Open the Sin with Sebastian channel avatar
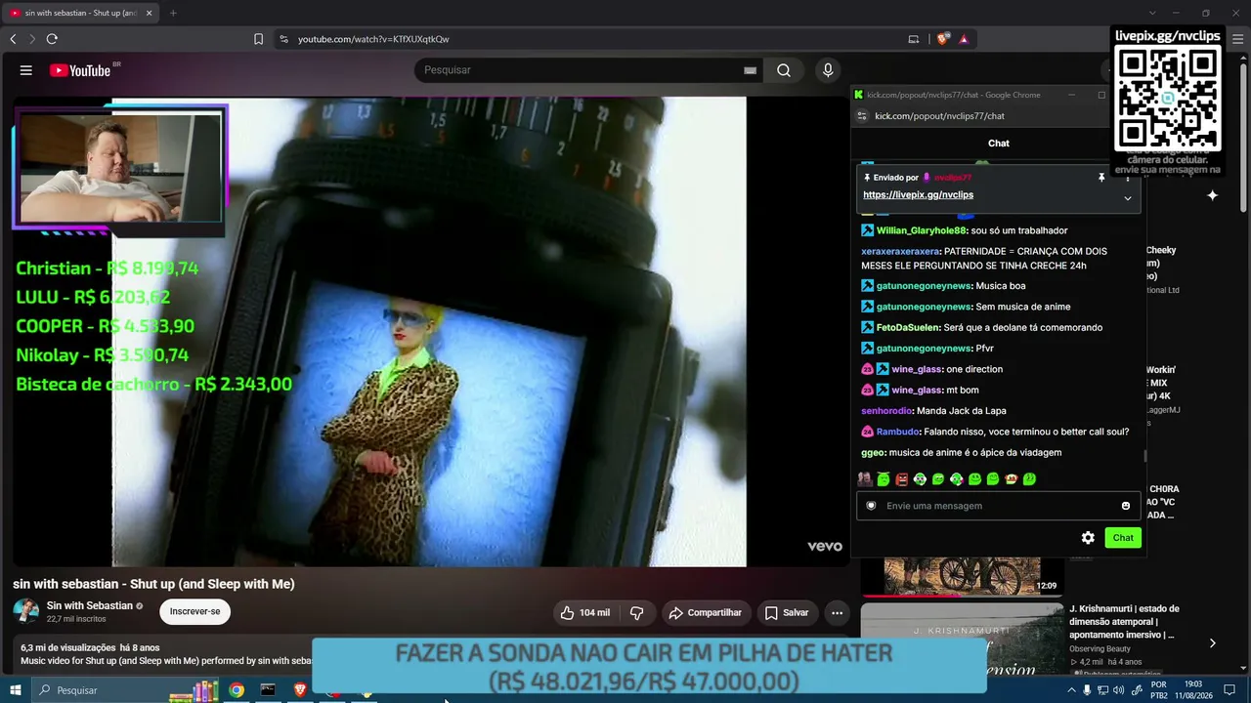The image size is (1251, 703). click(26, 612)
